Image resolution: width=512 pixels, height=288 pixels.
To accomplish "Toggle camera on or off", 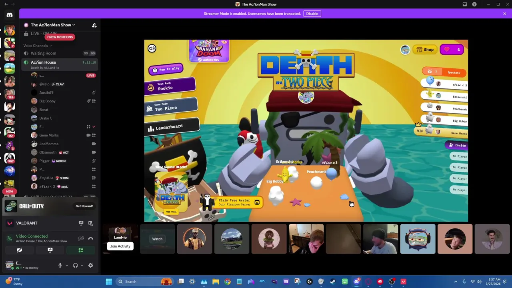I will point(19,250).
